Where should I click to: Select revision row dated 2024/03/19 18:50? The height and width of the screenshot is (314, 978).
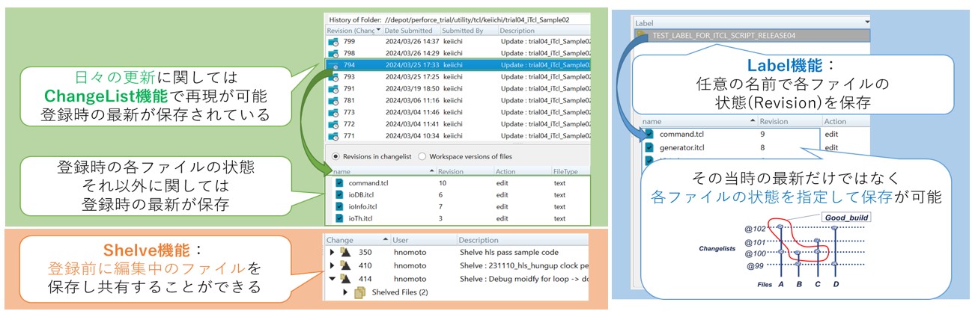pyautogui.click(x=458, y=89)
